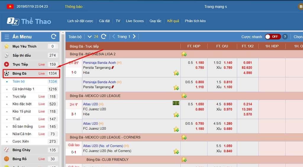Go to next page arrow after Trang 1

[134, 37]
